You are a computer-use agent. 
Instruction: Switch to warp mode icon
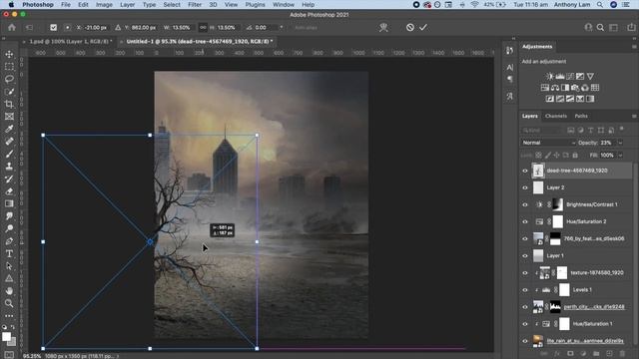coord(383,27)
